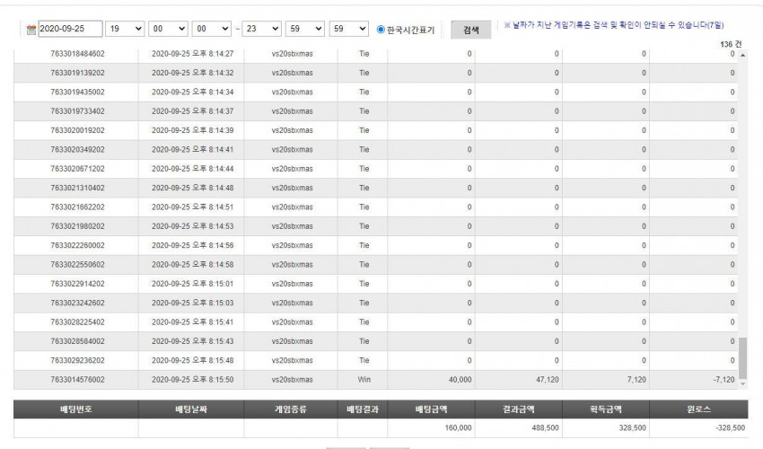Click the 결과금액 column header

[x=519, y=409]
